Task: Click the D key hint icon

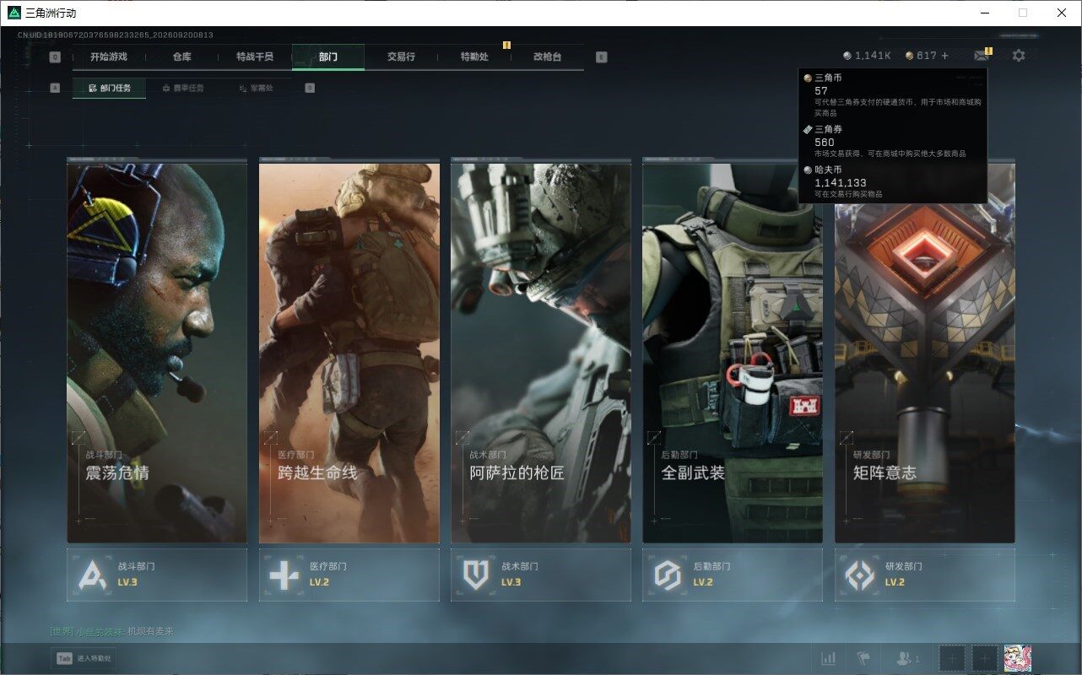Action: (310, 88)
